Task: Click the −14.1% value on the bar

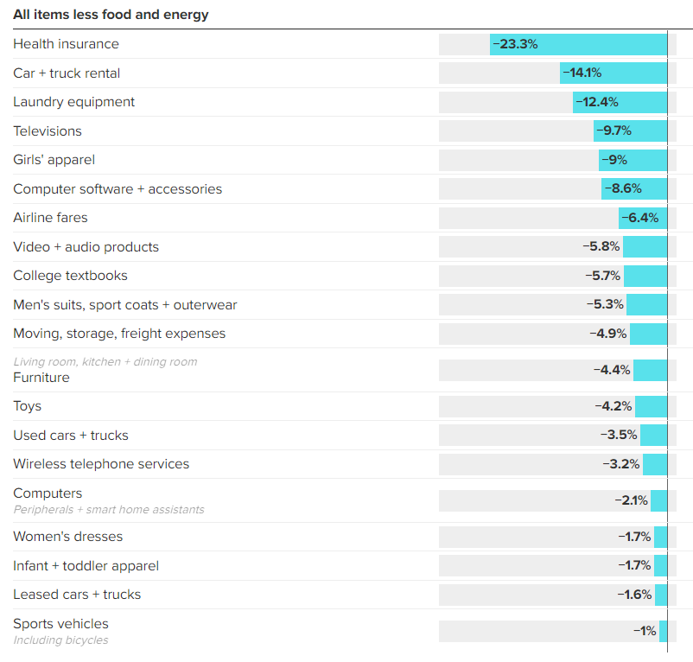Action: 582,73
